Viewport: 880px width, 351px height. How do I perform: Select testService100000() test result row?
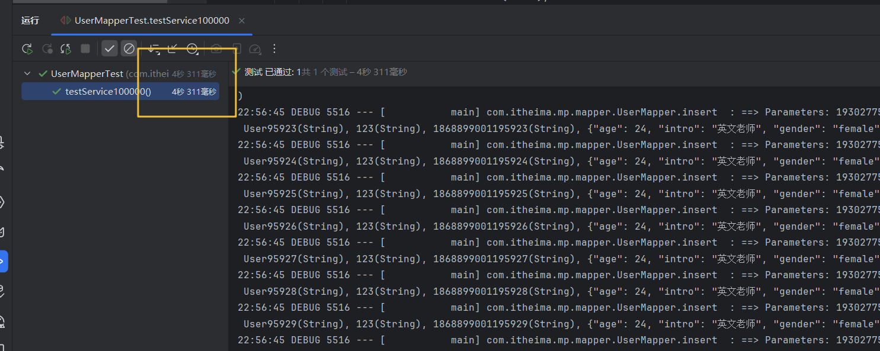[x=108, y=92]
